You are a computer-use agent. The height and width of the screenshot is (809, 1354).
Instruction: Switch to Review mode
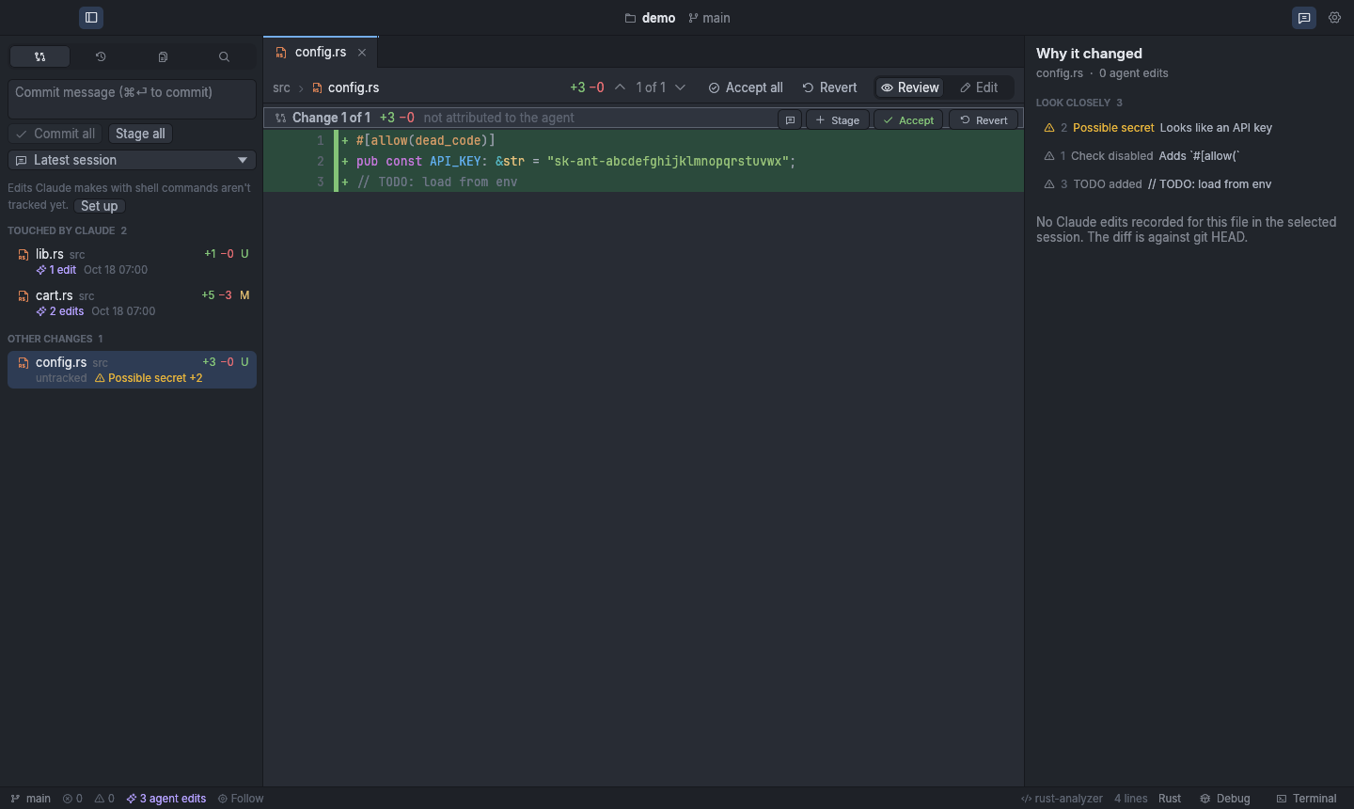tap(909, 87)
